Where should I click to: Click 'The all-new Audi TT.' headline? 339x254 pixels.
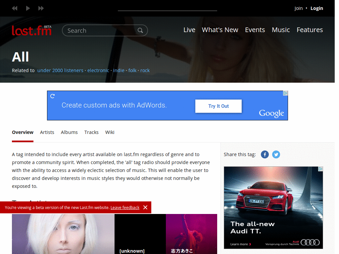click(253, 228)
